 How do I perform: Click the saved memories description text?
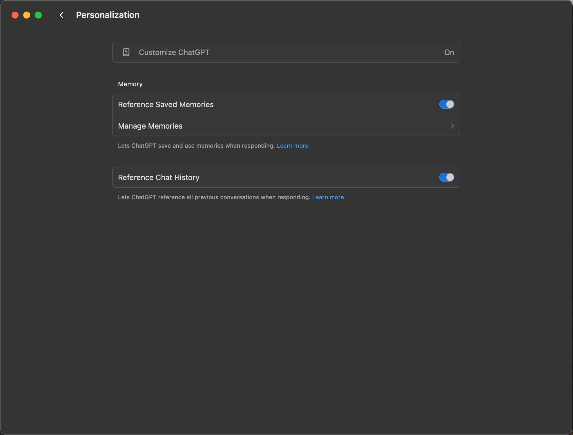(196, 146)
